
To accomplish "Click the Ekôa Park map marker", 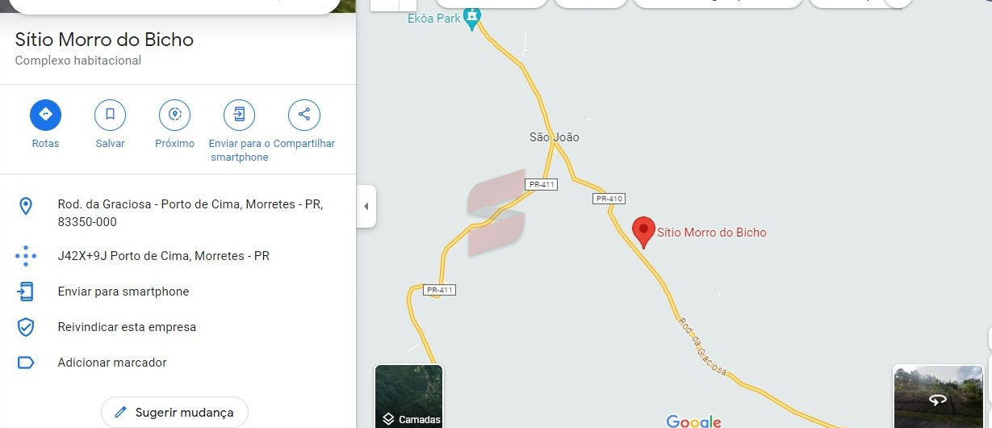I will click(473, 16).
